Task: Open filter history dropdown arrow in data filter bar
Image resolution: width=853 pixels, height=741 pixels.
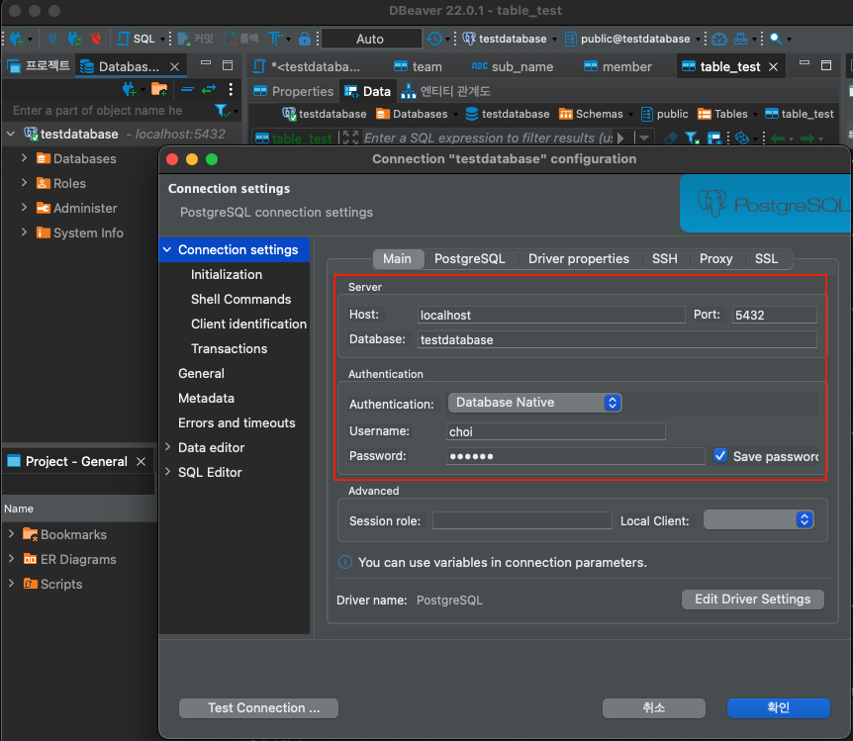Action: pyautogui.click(x=644, y=139)
